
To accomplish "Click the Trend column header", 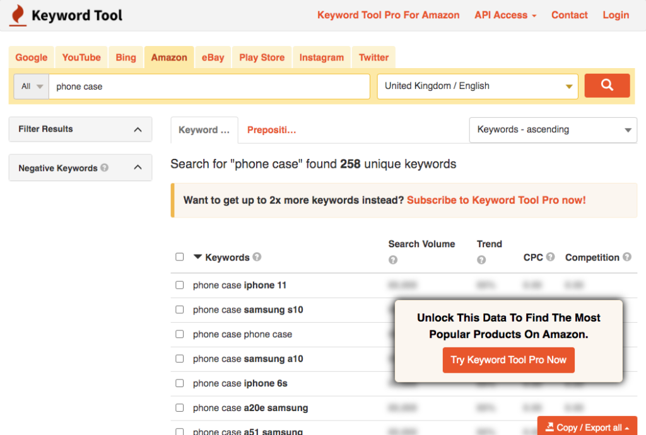I will pyautogui.click(x=490, y=243).
